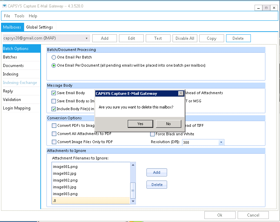Select One Email Per Batch option
The width and height of the screenshot is (280, 222).
tap(54, 57)
